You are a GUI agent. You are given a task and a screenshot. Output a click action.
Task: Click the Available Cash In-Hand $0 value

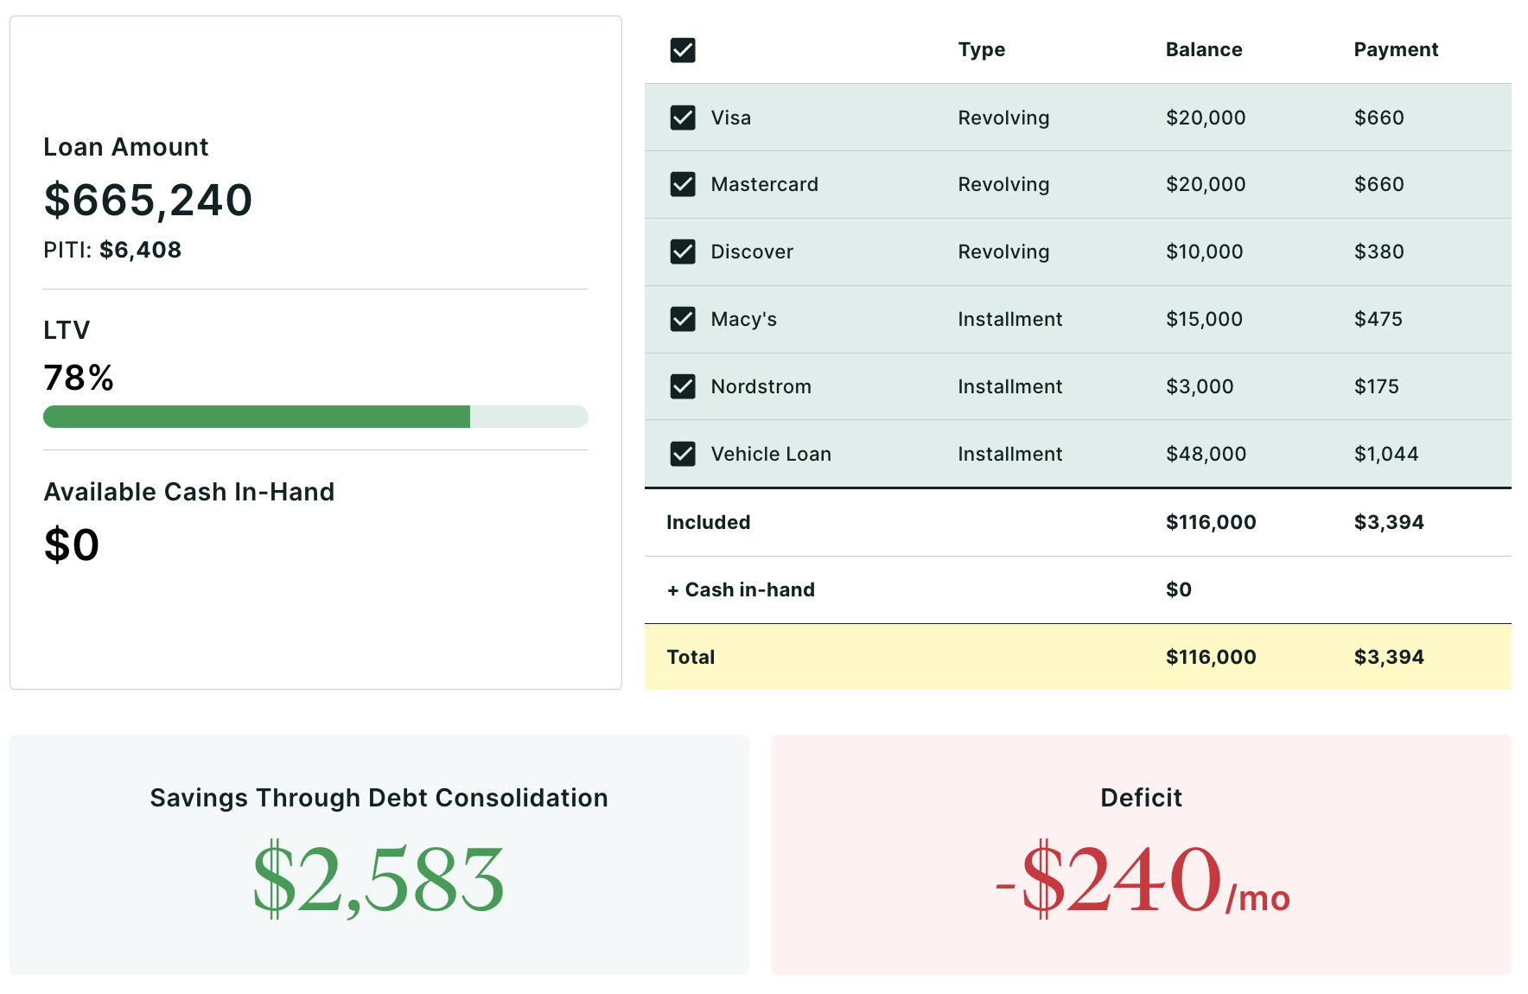pyautogui.click(x=72, y=545)
